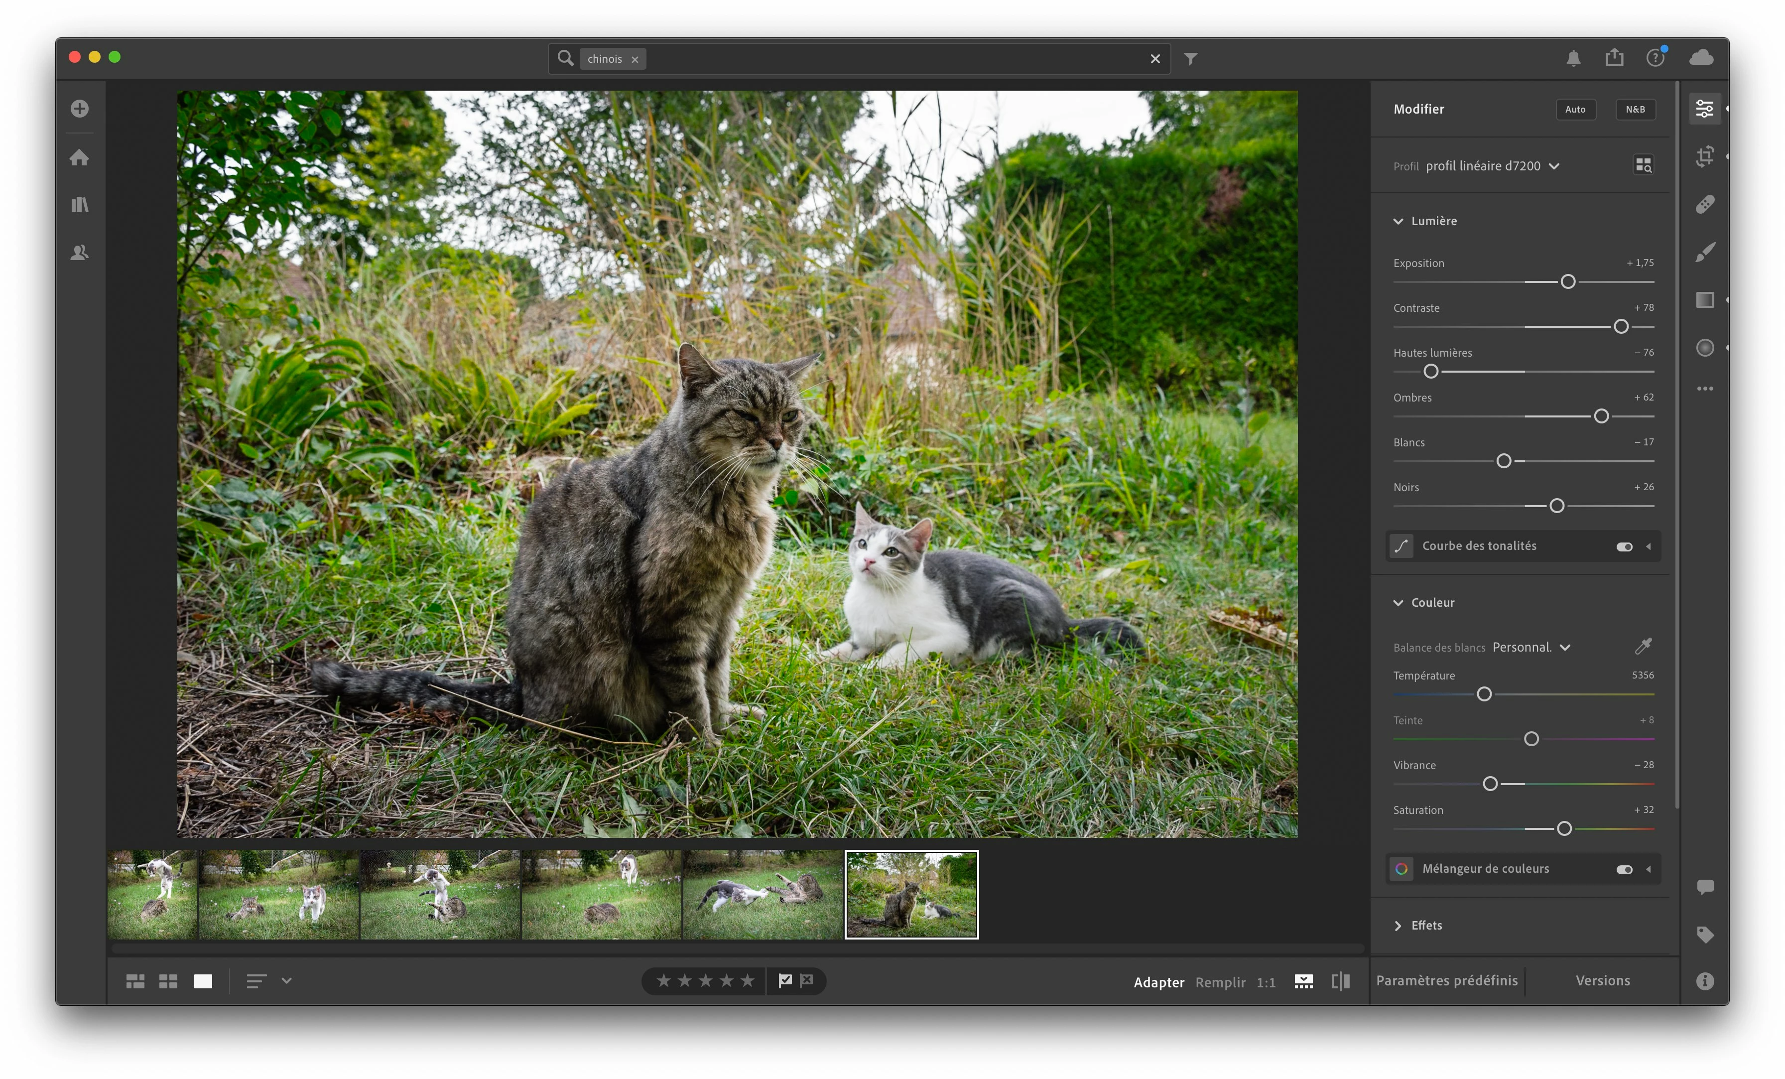Screen dimensions: 1785x1079
Task: Click the share export icon
Action: pos(1614,58)
